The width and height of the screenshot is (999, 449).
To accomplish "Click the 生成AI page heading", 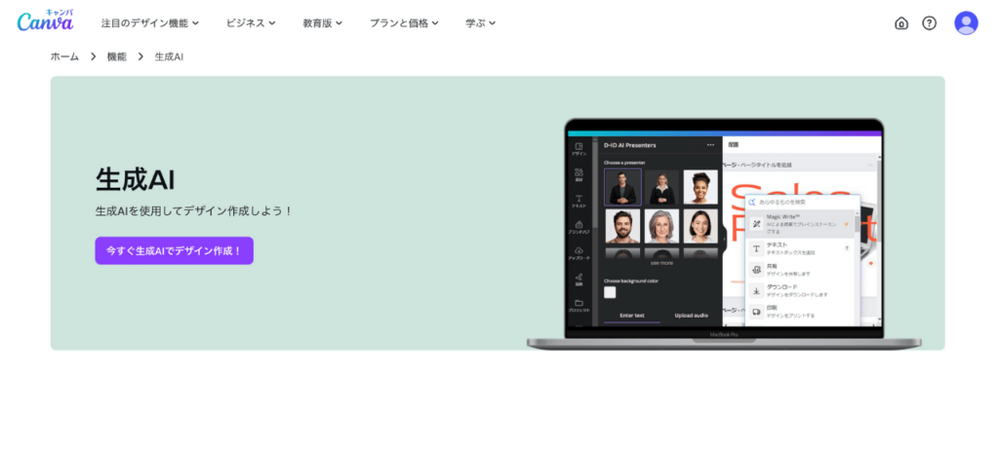I will [135, 180].
